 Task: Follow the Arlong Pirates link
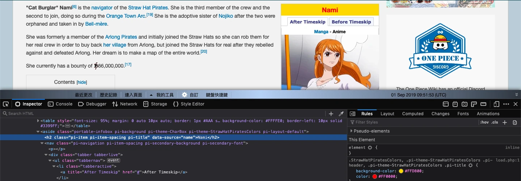pyautogui.click(x=121, y=37)
